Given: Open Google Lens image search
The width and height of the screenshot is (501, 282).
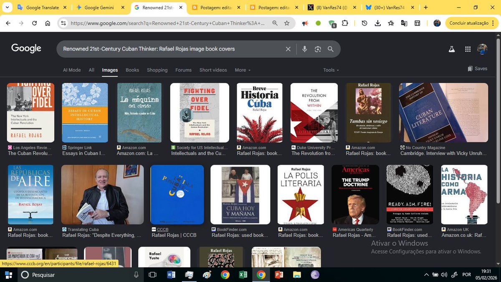Looking at the screenshot, I should click(318, 49).
